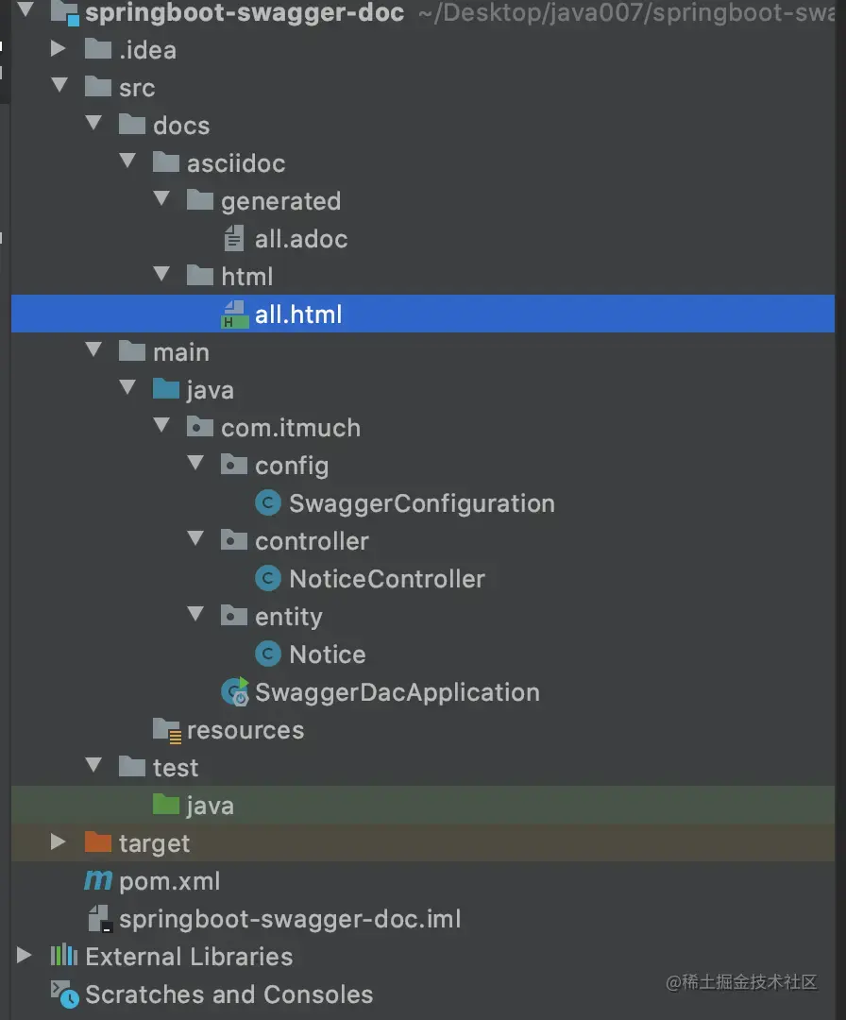
Task: Select springboot-swagger-doc.iml file
Action: [289, 919]
